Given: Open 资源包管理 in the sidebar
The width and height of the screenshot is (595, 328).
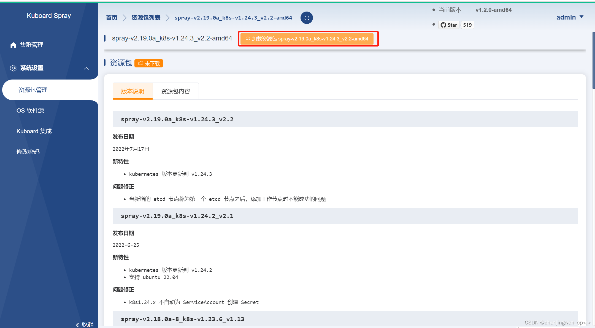Looking at the screenshot, I should point(33,90).
